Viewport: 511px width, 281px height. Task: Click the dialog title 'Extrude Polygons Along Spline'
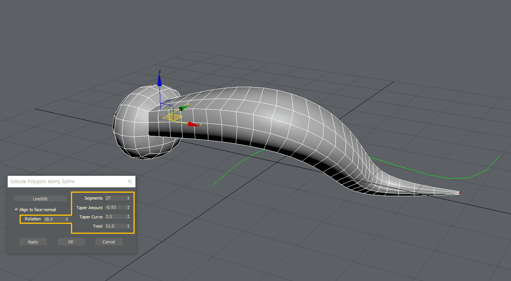click(43, 181)
